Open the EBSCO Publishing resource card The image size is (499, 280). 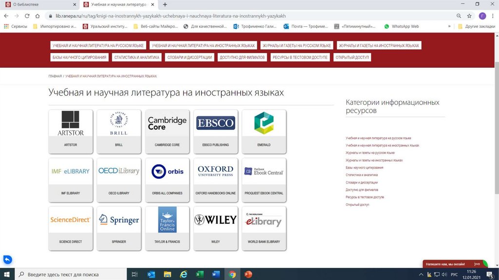tap(215, 132)
